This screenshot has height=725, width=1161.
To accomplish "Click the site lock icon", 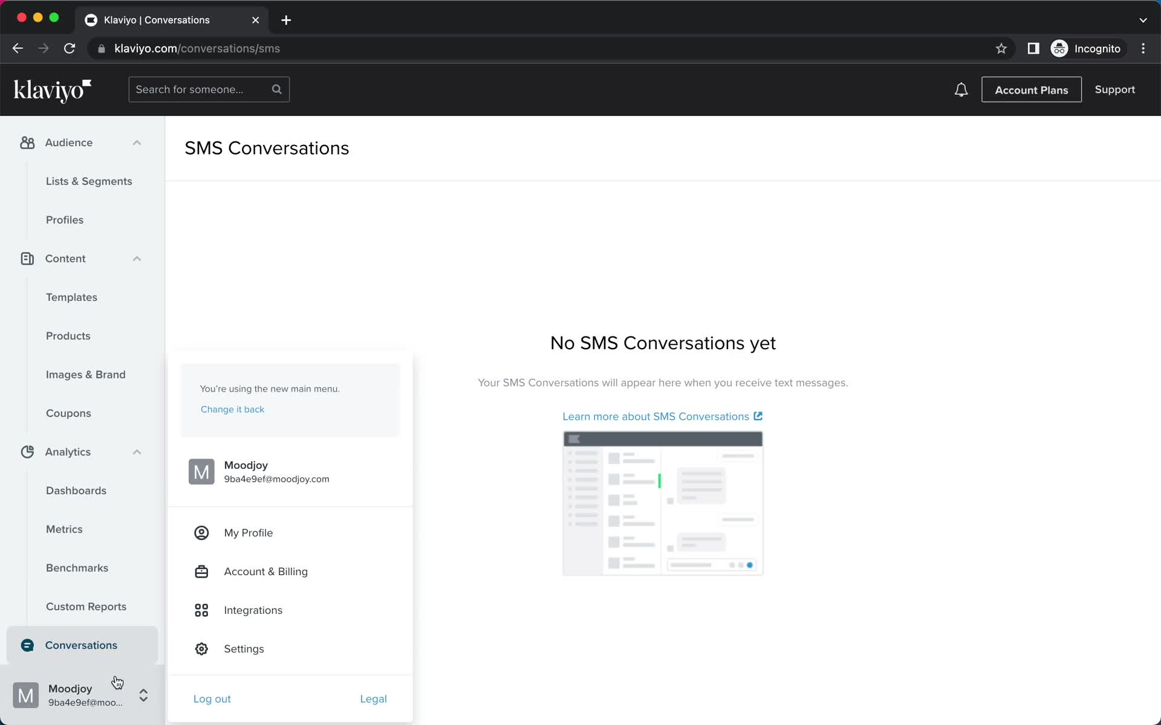I will (102, 49).
